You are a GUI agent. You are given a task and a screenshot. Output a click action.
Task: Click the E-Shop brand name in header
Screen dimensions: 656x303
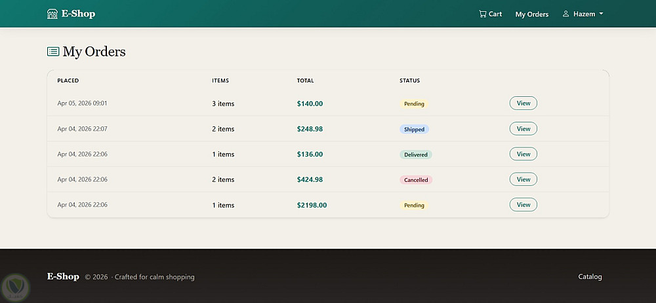point(78,14)
